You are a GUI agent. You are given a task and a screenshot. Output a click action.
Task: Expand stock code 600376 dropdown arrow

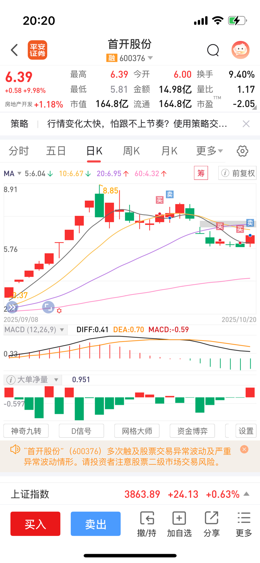click(x=150, y=58)
